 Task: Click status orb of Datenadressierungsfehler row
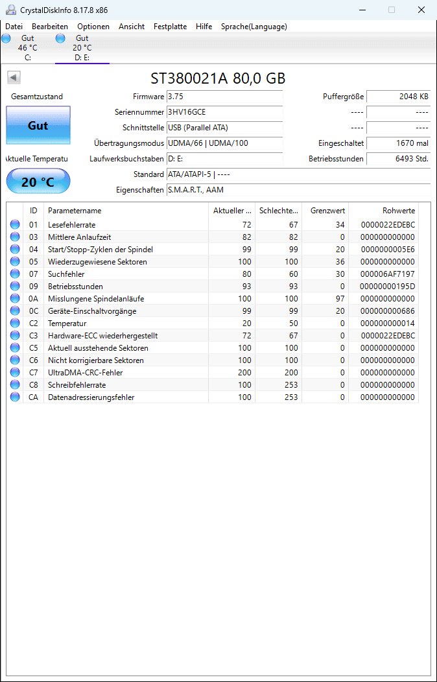tap(15, 397)
